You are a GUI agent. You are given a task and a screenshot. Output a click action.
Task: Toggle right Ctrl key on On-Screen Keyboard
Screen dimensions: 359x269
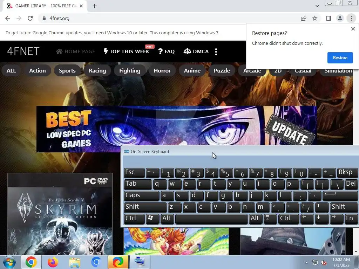pyautogui.click(x=289, y=219)
